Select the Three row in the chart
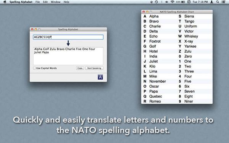 point(195,71)
